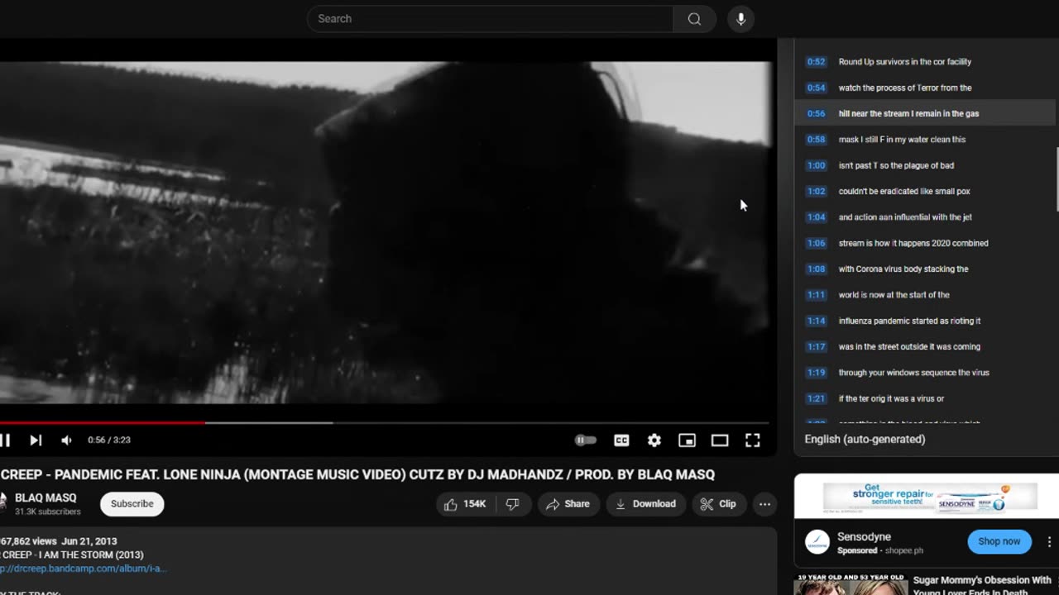The height and width of the screenshot is (595, 1059).
Task: Skip to next video
Action: 36,440
